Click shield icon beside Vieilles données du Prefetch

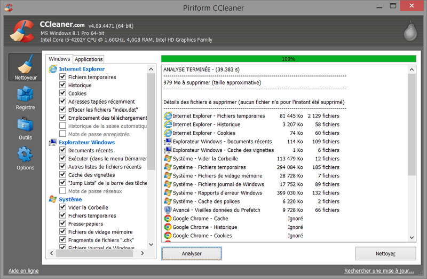(x=168, y=210)
